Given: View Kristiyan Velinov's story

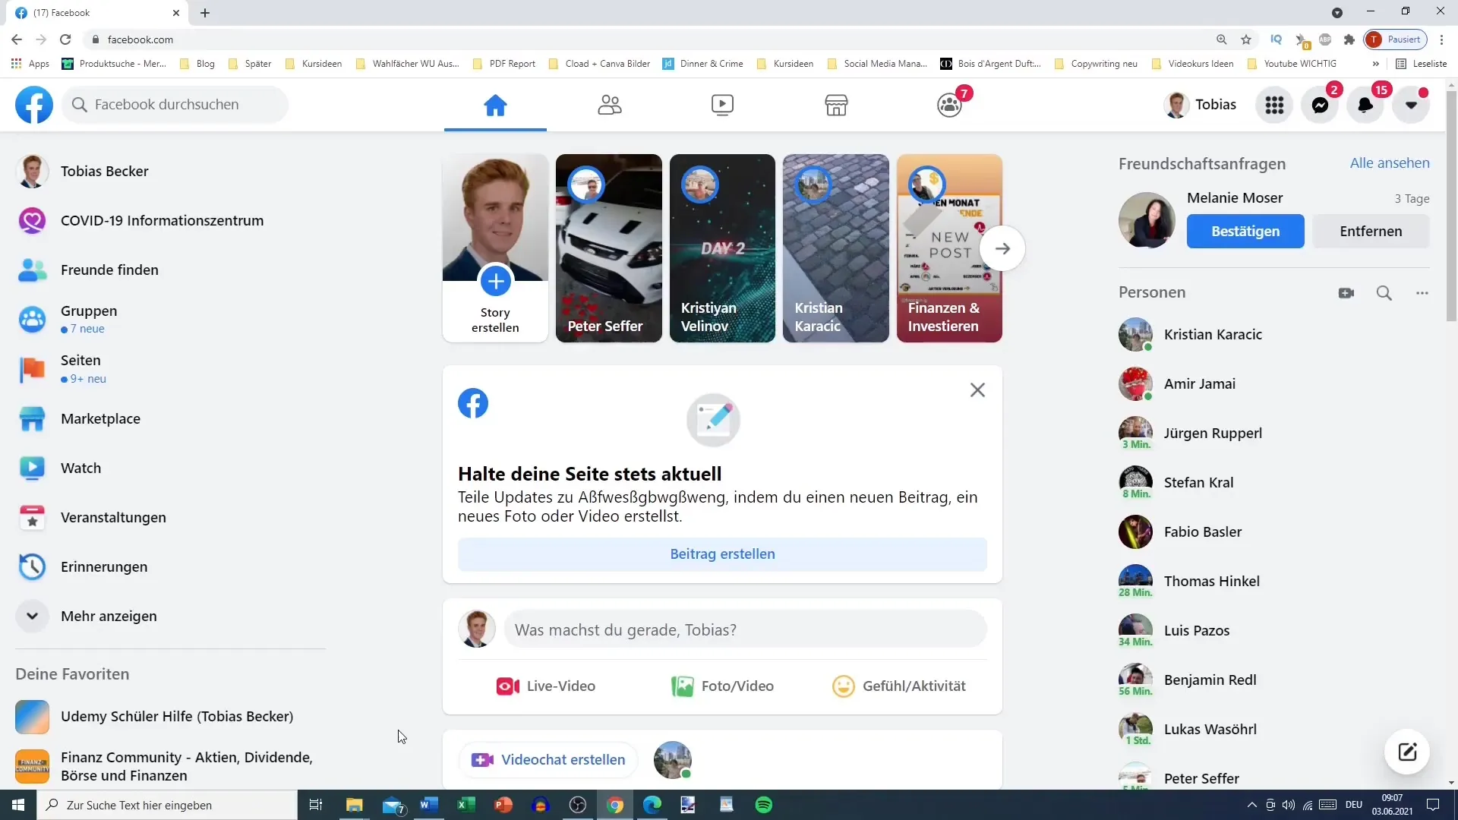Looking at the screenshot, I should coord(722,248).
